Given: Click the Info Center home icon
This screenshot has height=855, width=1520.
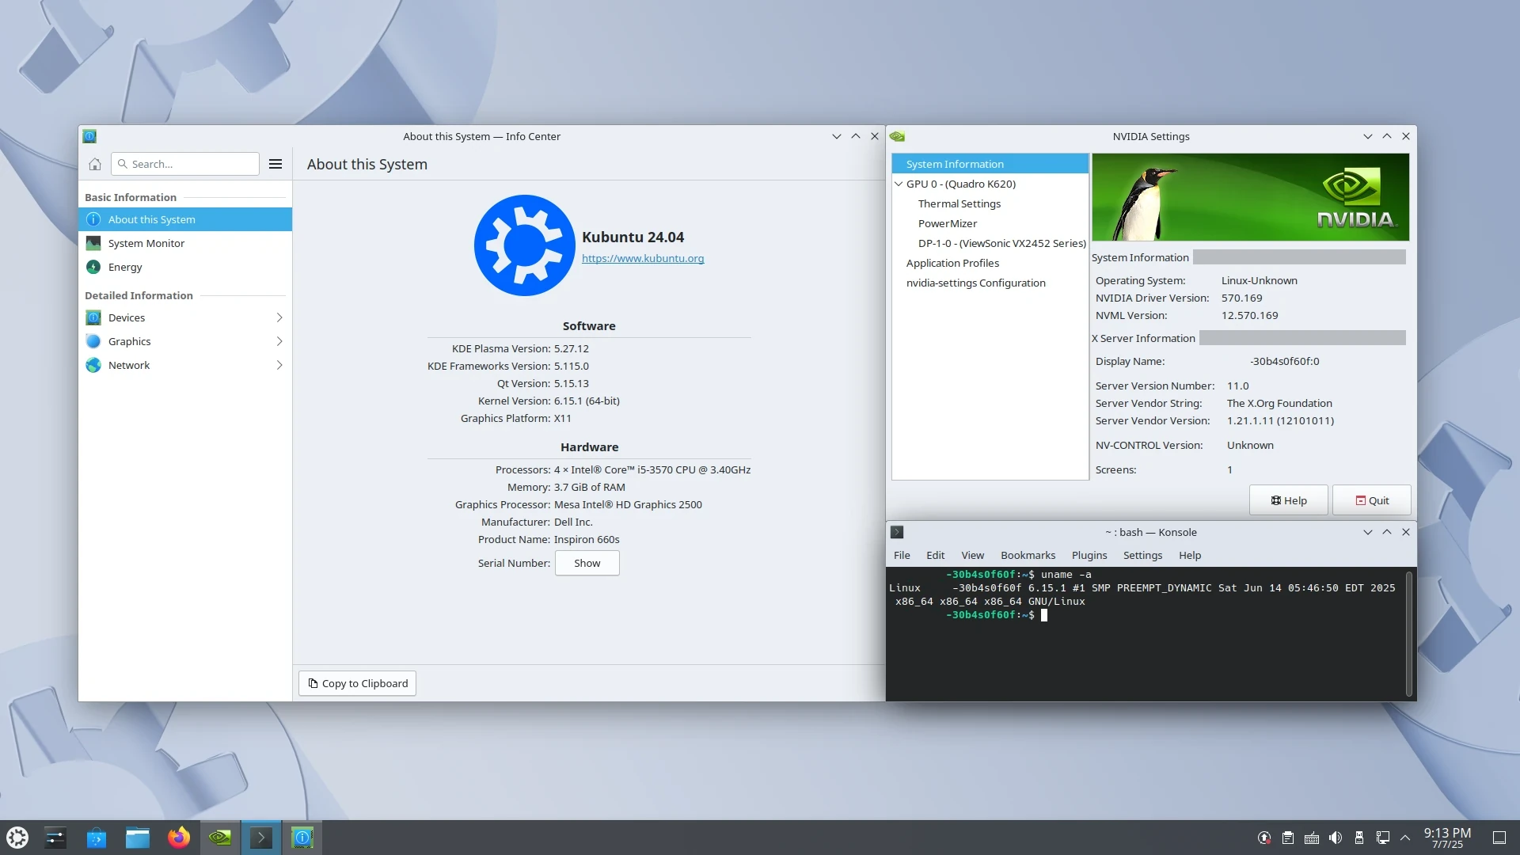Looking at the screenshot, I should pyautogui.click(x=95, y=164).
